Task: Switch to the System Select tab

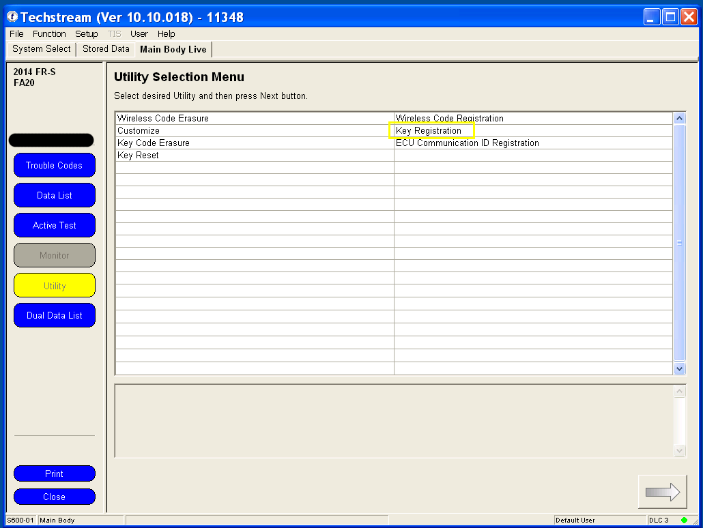Action: click(x=42, y=49)
